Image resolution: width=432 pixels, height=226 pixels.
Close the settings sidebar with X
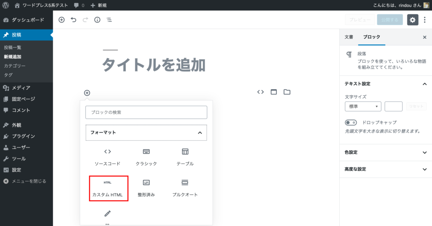(x=424, y=37)
